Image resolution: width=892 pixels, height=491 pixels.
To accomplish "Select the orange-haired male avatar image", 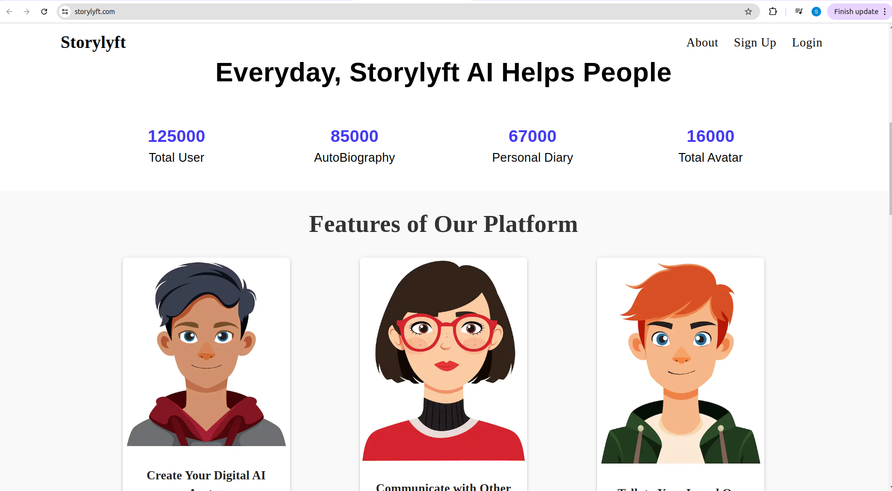I will pos(681,363).
